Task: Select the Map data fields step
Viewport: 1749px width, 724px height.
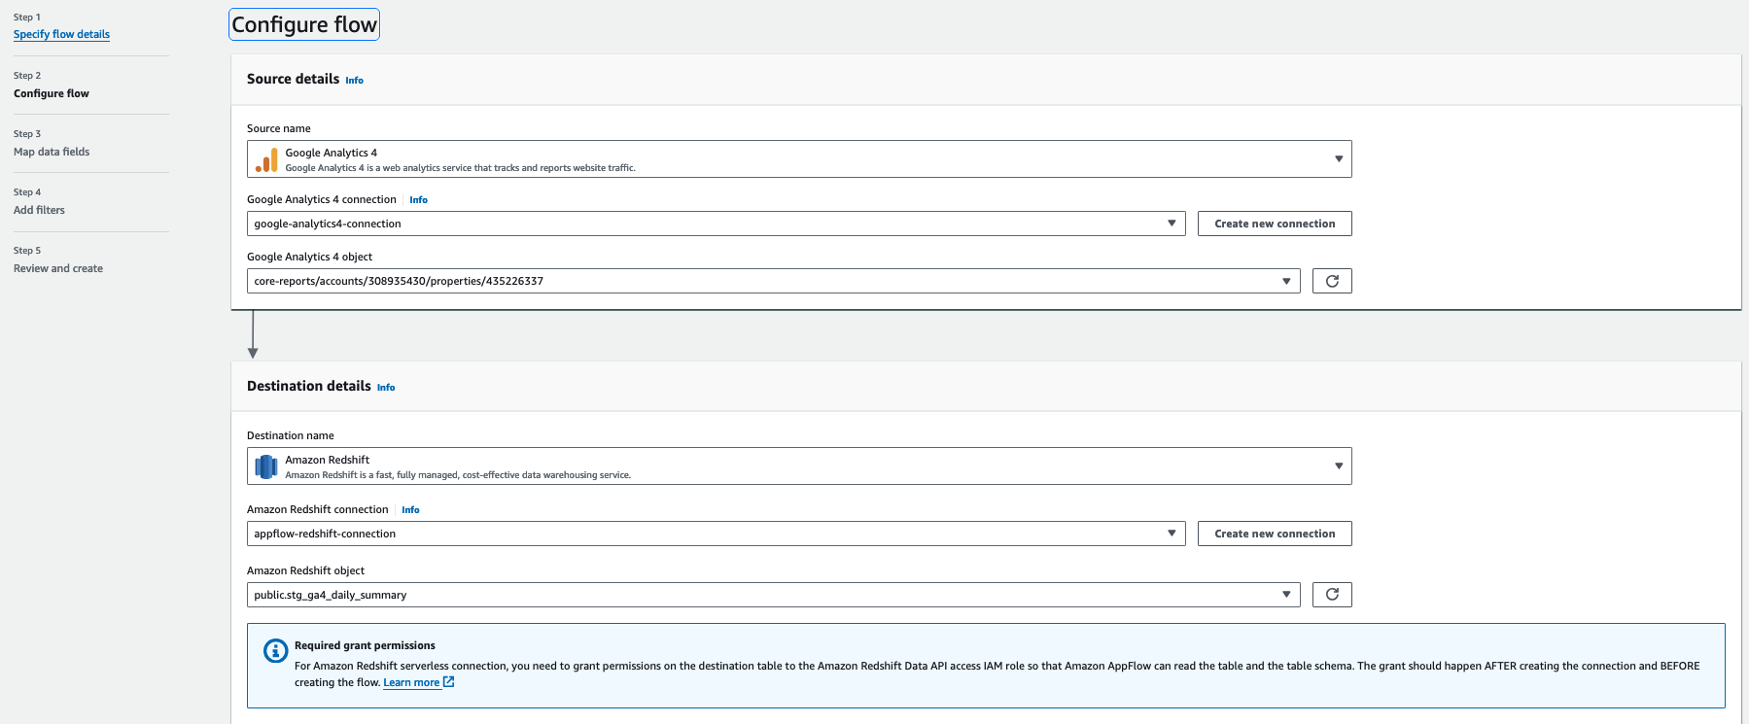Action: click(x=52, y=152)
